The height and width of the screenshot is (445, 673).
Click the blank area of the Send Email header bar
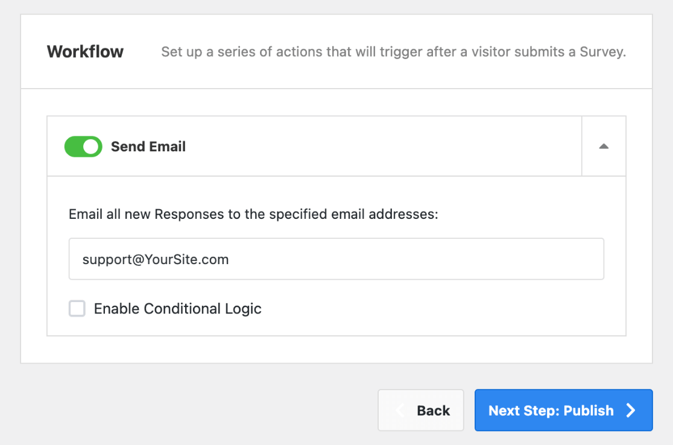tap(380, 147)
